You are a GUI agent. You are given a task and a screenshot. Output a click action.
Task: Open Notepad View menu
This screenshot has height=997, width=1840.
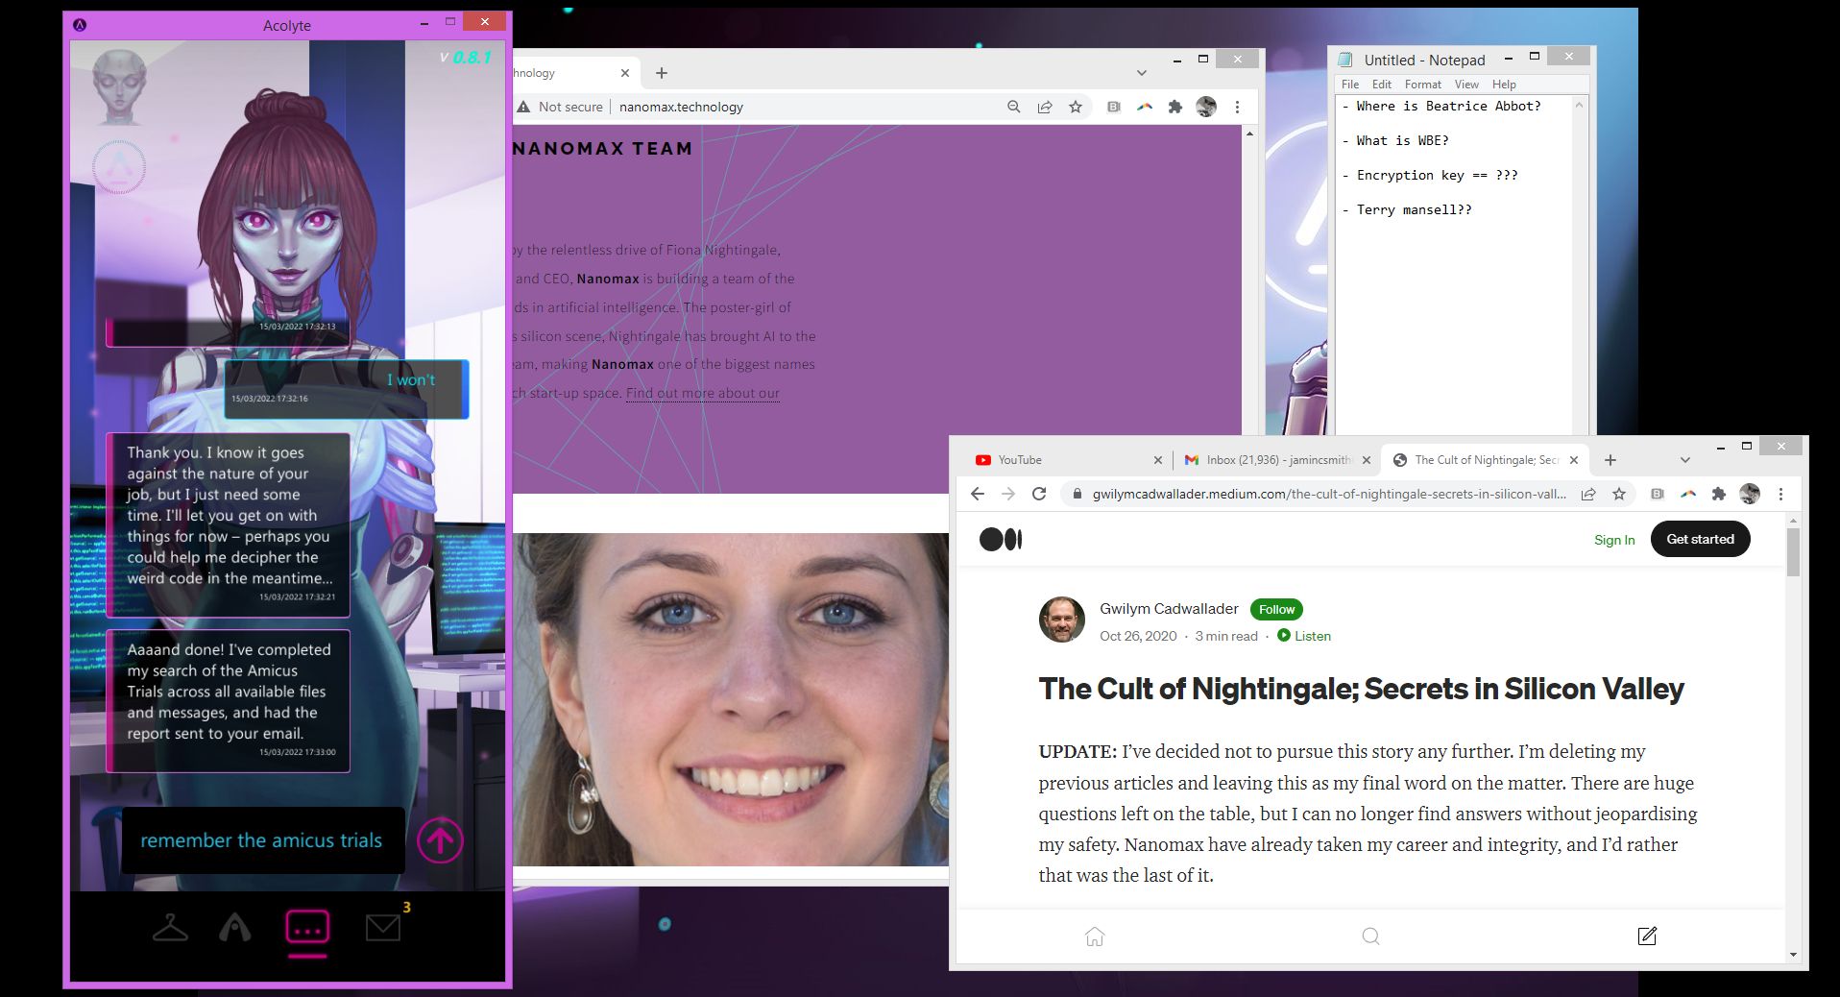click(x=1466, y=85)
